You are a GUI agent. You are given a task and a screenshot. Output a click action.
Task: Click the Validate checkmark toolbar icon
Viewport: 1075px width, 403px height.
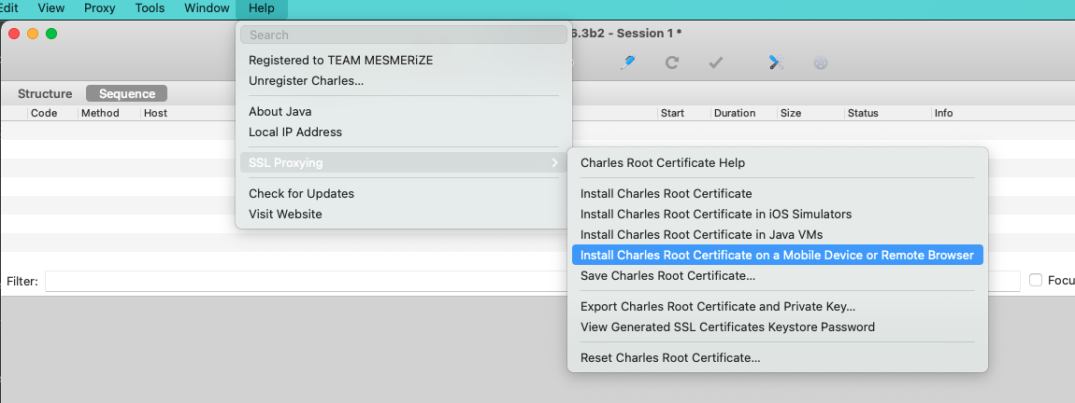pyautogui.click(x=716, y=63)
